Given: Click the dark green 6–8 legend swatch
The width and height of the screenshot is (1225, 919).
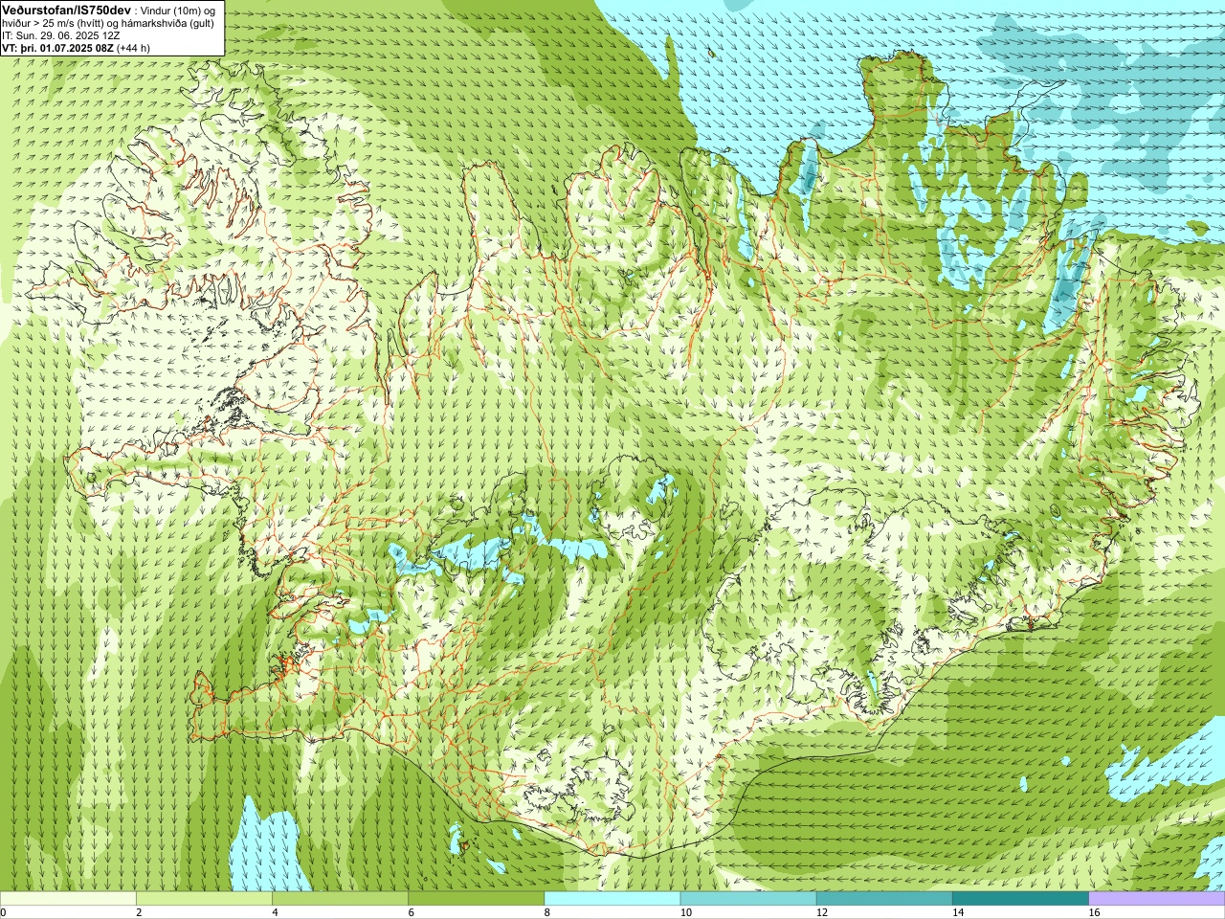Looking at the screenshot, I should pyautogui.click(x=476, y=899).
